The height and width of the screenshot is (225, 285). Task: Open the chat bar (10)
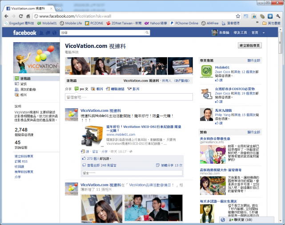250,220
